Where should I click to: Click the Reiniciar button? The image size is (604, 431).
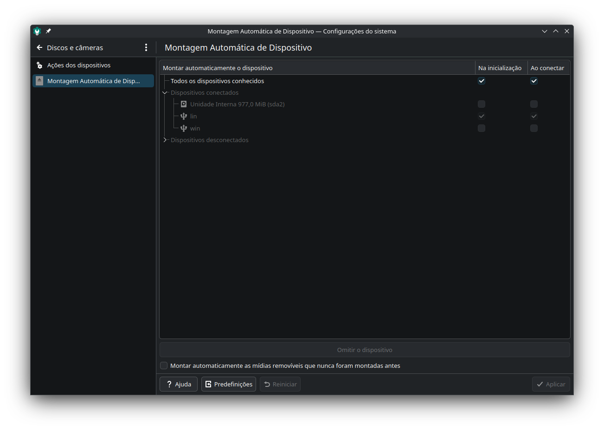pyautogui.click(x=280, y=384)
